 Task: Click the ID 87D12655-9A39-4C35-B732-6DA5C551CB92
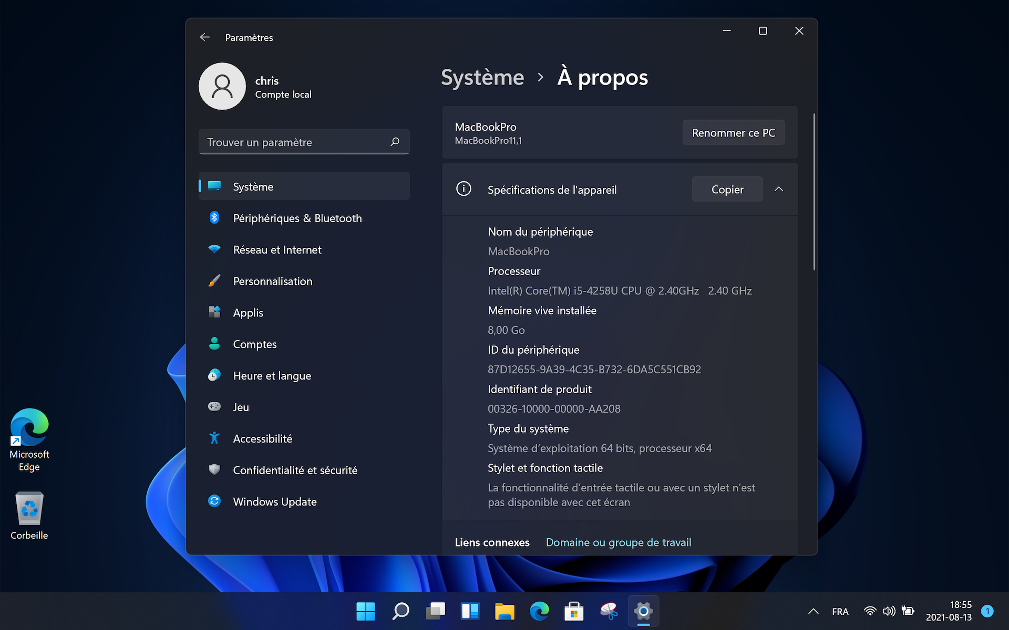pyautogui.click(x=594, y=370)
